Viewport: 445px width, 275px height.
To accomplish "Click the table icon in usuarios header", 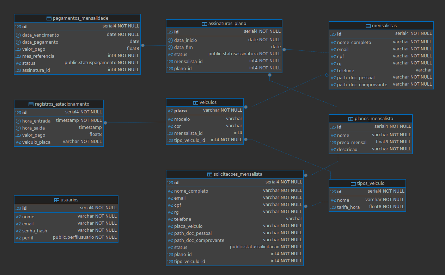I will coord(57,200).
